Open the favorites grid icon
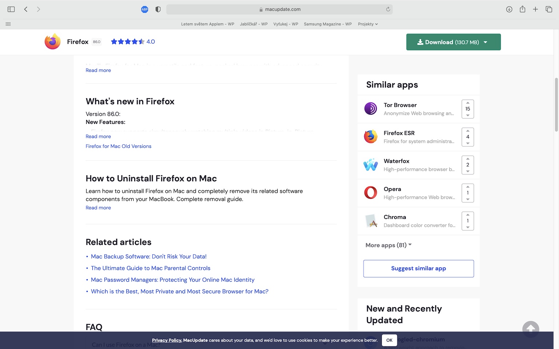559x349 pixels. (8, 24)
